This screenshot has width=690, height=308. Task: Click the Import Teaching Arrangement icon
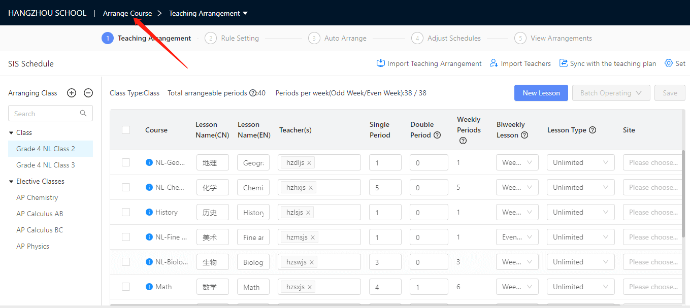coord(381,63)
